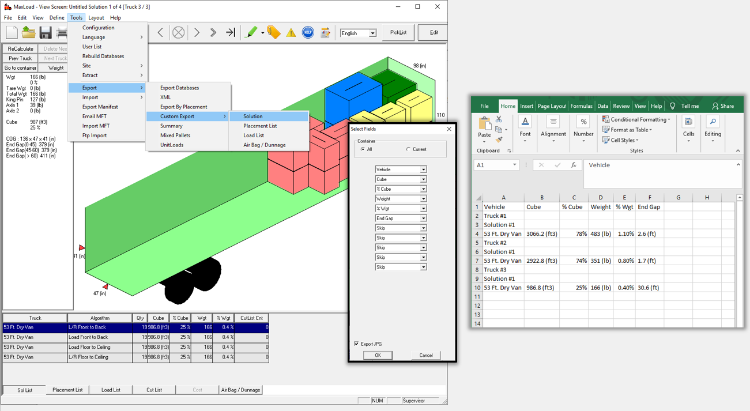Screen dimensions: 750x411
Task: Click the jump-to-last arrow icon
Action: click(230, 33)
